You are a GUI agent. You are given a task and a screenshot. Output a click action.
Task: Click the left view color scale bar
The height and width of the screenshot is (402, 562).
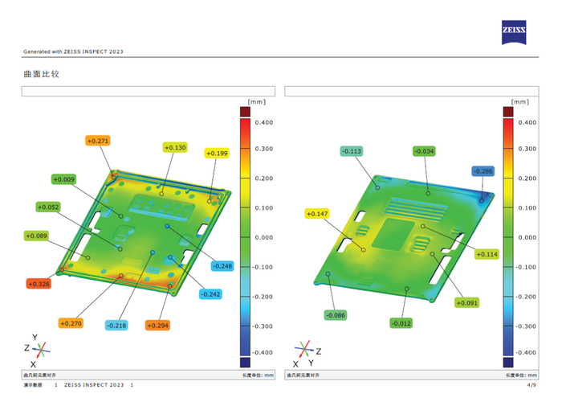coord(245,237)
